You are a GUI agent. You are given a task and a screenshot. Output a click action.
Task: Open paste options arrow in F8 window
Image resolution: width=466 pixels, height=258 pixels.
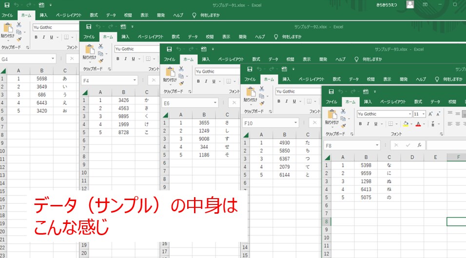point(331,127)
